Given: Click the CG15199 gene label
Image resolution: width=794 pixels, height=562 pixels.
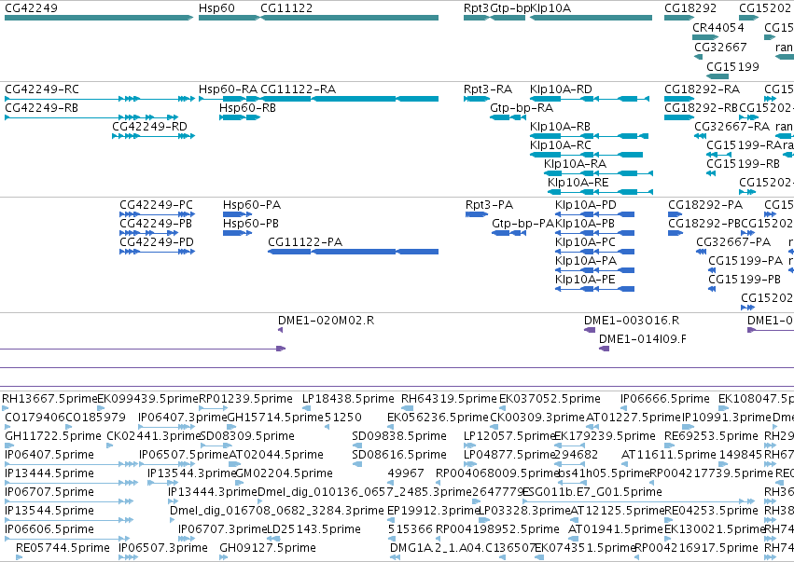Looking at the screenshot, I should point(732,67).
